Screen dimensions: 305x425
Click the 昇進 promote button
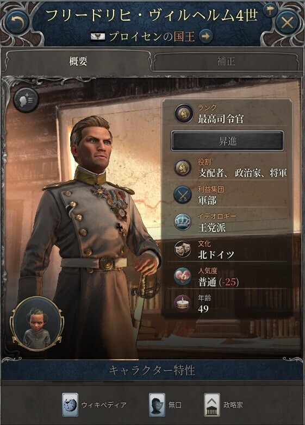(227, 141)
